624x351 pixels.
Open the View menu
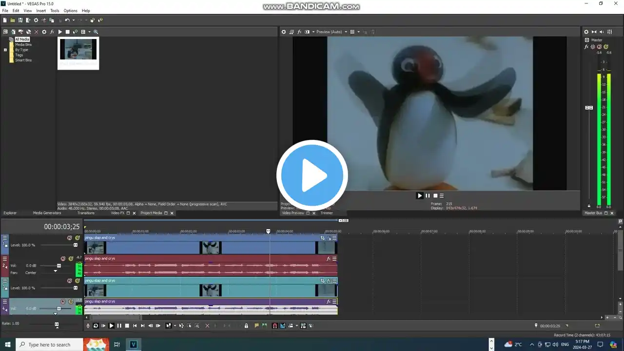point(28,11)
